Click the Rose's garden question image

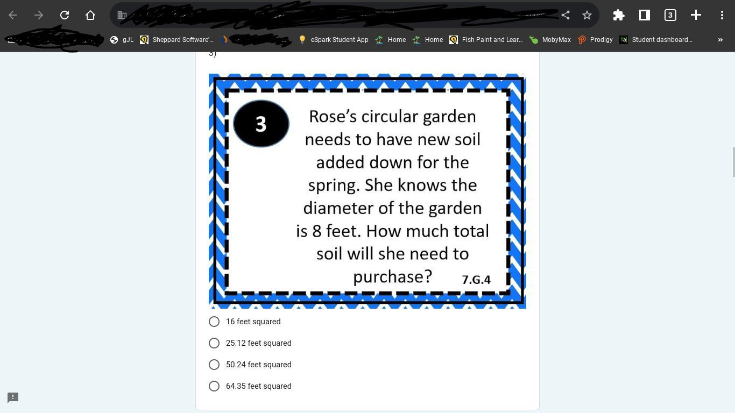[367, 191]
